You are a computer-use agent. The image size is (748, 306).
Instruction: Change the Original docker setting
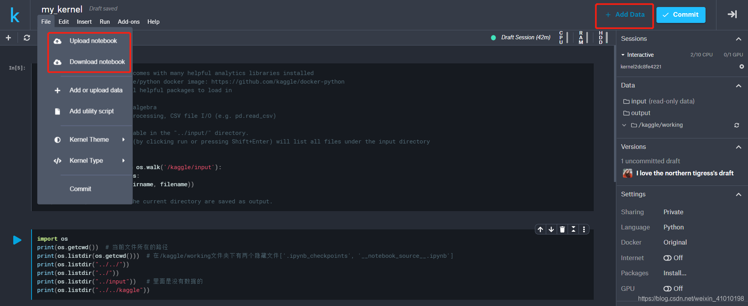[x=675, y=242]
